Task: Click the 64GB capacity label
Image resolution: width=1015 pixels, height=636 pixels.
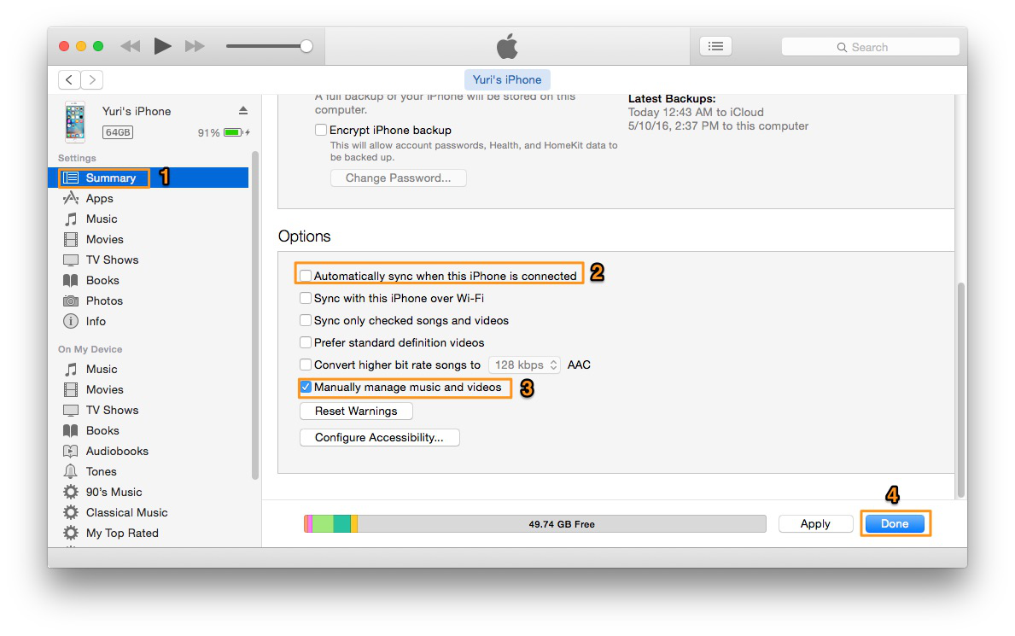Action: tap(118, 132)
